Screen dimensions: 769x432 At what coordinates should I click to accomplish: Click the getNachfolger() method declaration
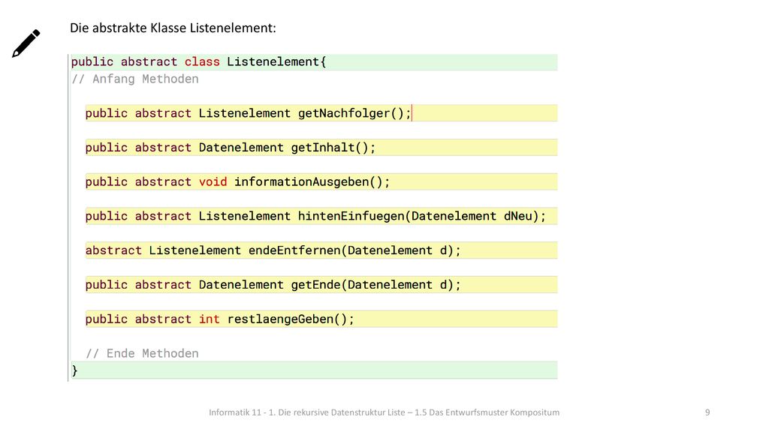click(321, 113)
